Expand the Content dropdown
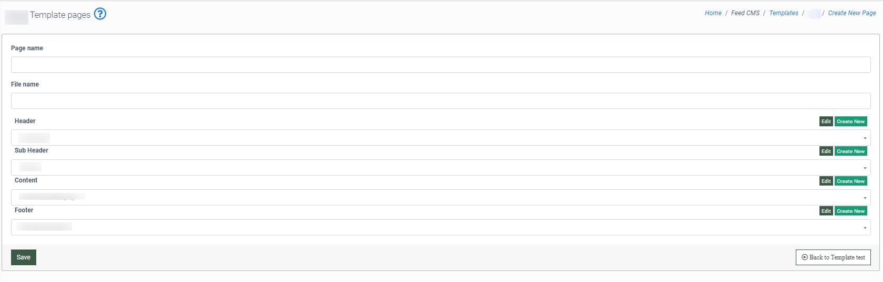Viewport: 883px width, 282px height. pyautogui.click(x=440, y=198)
